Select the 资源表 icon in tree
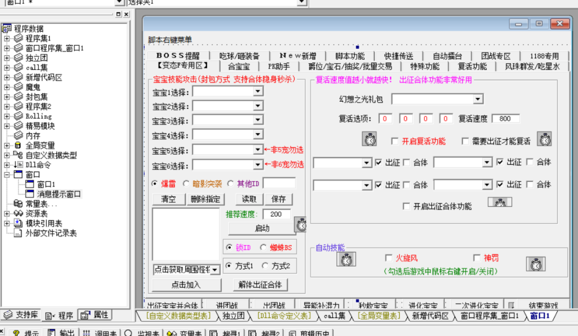 tap(19, 213)
